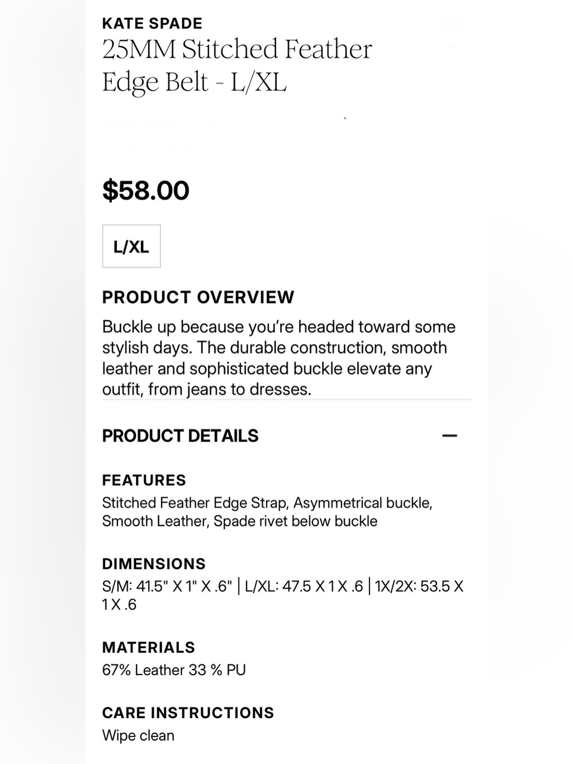
Task: Click the DIMENSIONS subheading
Action: coord(154,564)
